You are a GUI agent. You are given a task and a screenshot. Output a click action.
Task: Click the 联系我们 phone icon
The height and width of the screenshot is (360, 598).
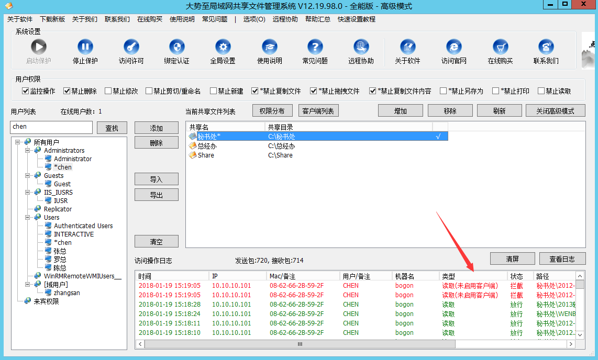coord(546,47)
